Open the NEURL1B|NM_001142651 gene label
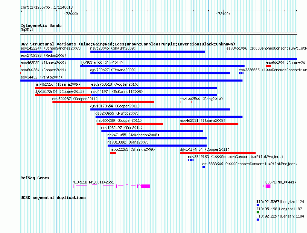 pos(93,182)
